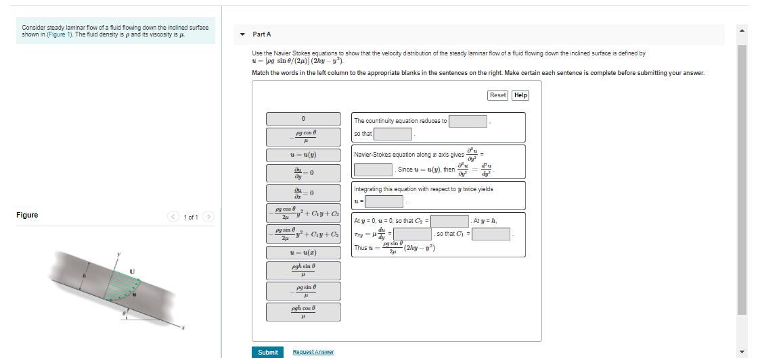Open the (Figure 1) link
The width and height of the screenshot is (760, 358).
[x=60, y=35]
